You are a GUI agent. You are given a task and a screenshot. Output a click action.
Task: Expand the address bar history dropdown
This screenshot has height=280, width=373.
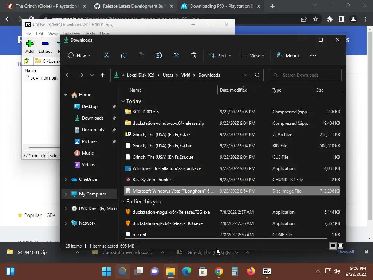tap(245, 75)
